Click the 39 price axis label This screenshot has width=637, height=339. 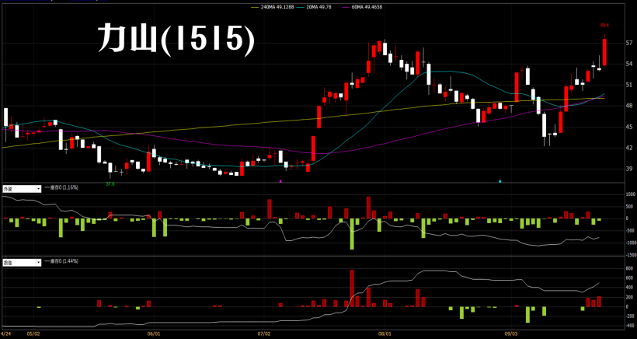[x=629, y=169]
